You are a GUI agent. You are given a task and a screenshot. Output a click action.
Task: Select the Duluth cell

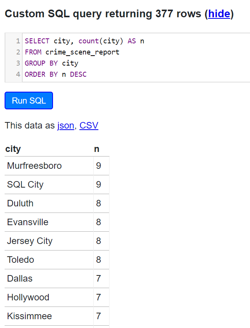(x=49, y=203)
